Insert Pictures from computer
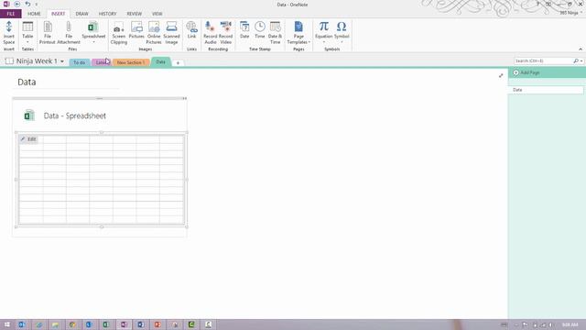The height and width of the screenshot is (330, 586). pyautogui.click(x=136, y=30)
